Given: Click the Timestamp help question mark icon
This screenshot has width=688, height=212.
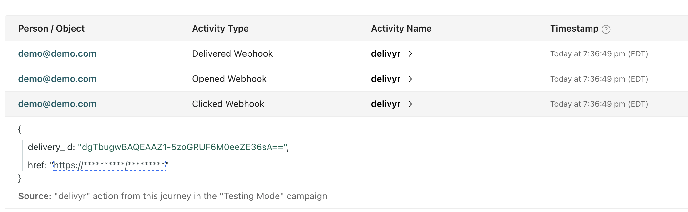Looking at the screenshot, I should click(x=606, y=29).
